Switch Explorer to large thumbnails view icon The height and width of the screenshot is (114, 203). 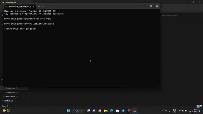pos(201,106)
